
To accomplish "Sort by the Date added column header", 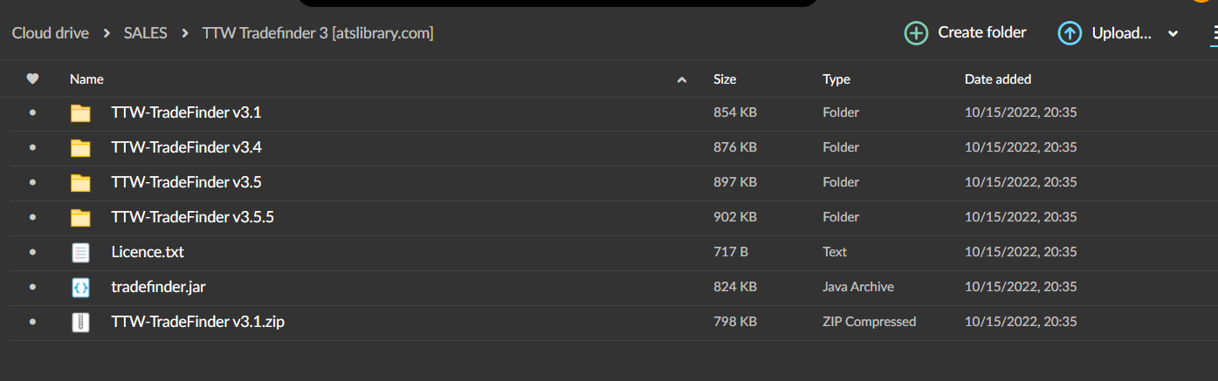I will point(997,79).
